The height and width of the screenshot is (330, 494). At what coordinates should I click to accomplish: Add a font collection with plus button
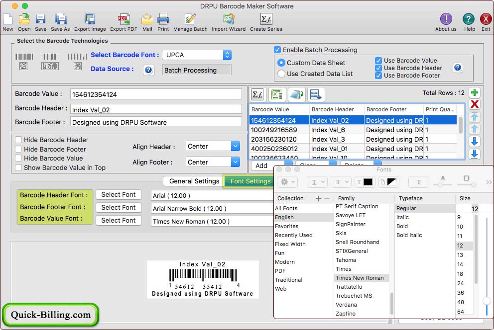tap(319, 198)
